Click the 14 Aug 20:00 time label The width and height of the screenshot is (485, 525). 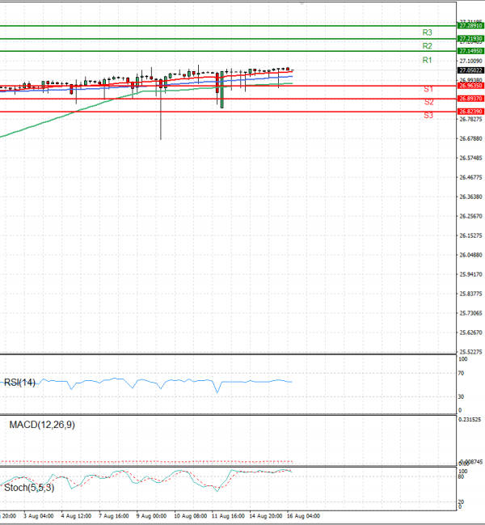(x=266, y=516)
